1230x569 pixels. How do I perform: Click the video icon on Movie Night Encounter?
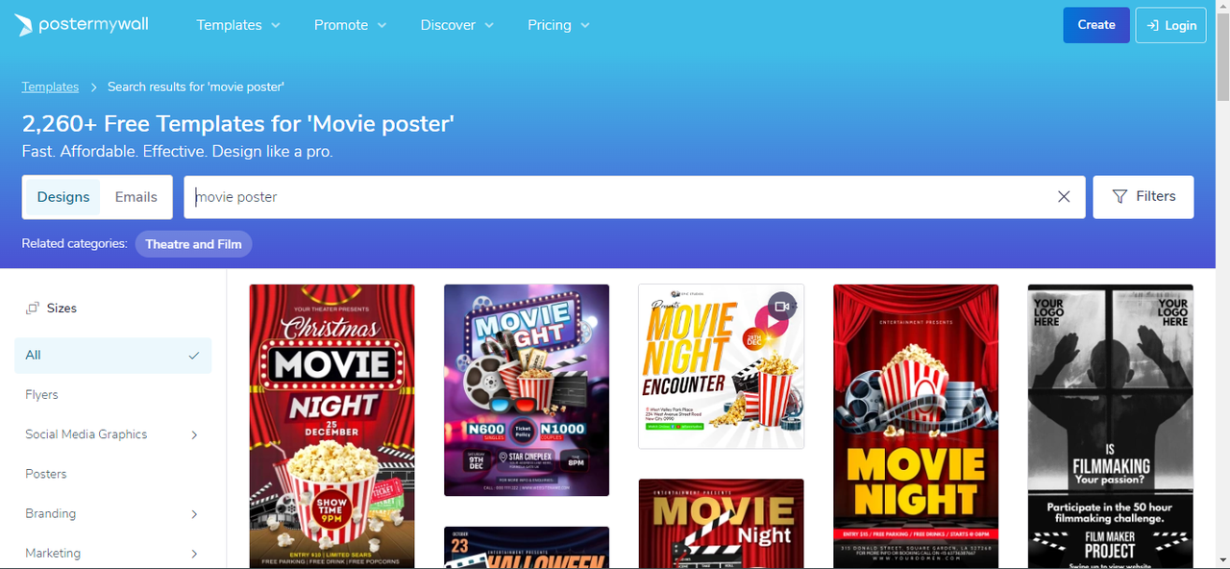coord(782,306)
